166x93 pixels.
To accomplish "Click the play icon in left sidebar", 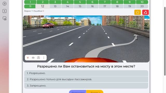I will pyautogui.click(x=4, y=4).
